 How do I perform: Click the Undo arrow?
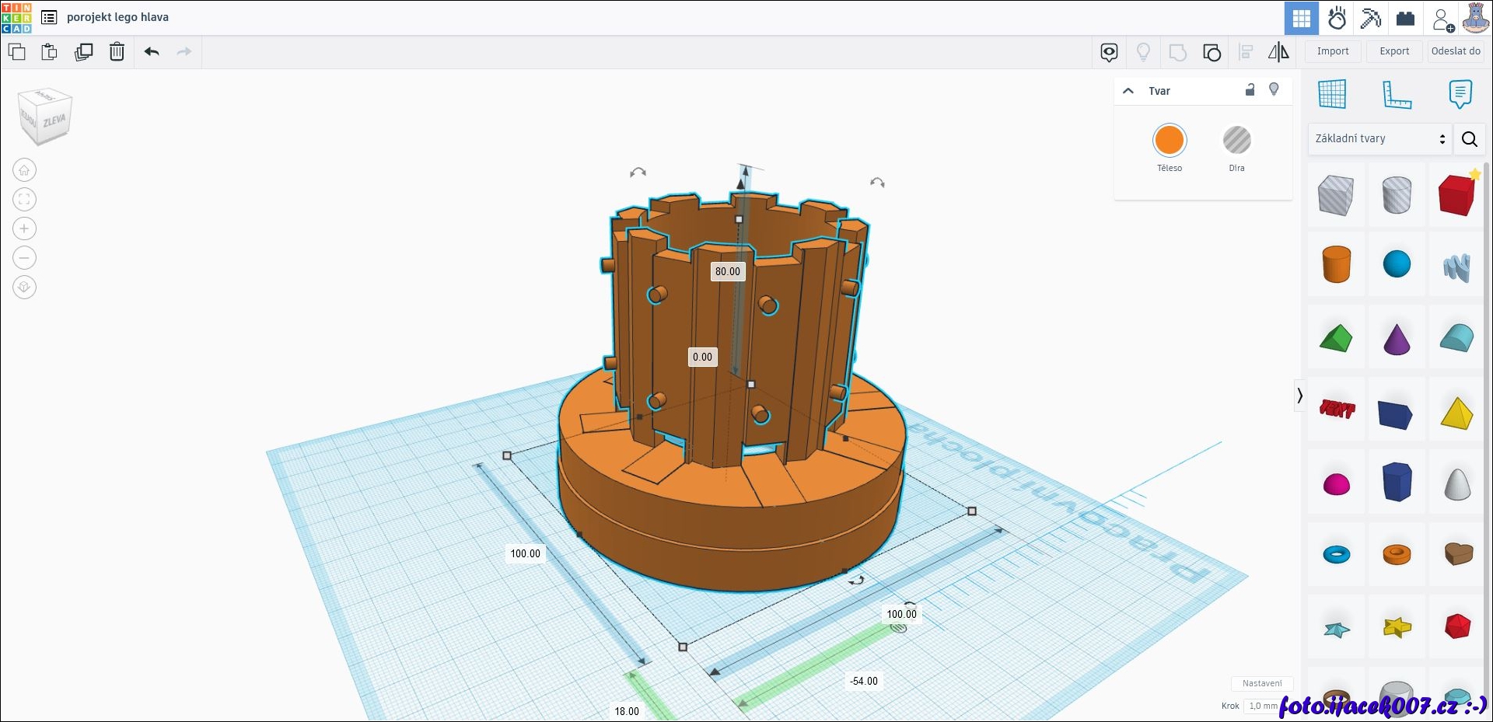pos(152,52)
